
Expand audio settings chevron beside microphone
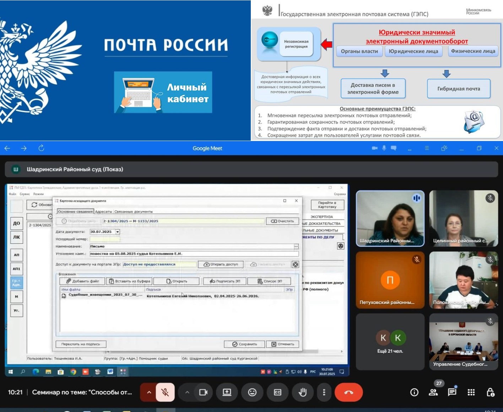pos(149,392)
